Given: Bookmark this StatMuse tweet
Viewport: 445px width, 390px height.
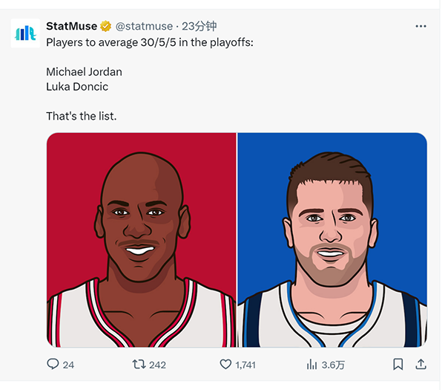Looking at the screenshot, I should [x=398, y=364].
